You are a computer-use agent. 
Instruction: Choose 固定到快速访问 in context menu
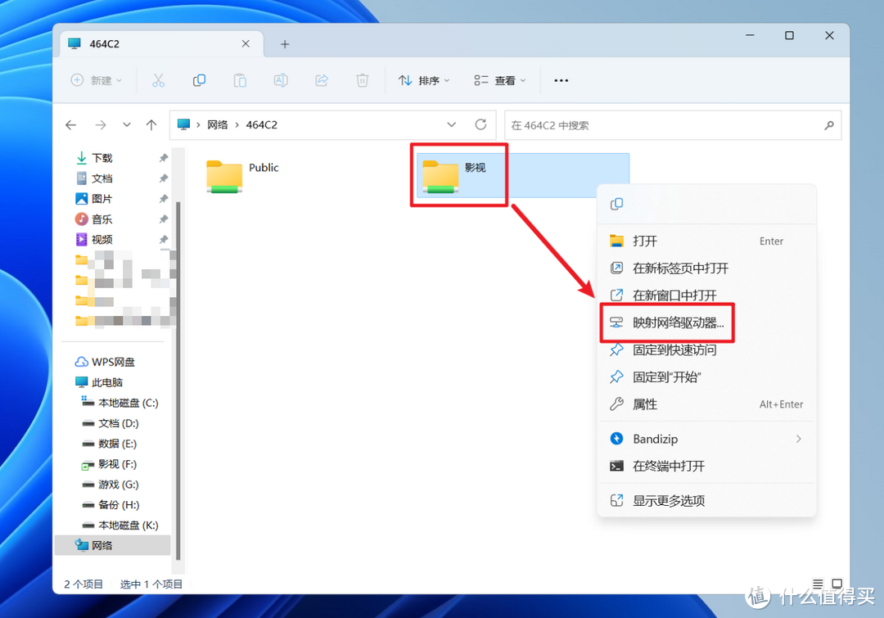tap(706, 350)
